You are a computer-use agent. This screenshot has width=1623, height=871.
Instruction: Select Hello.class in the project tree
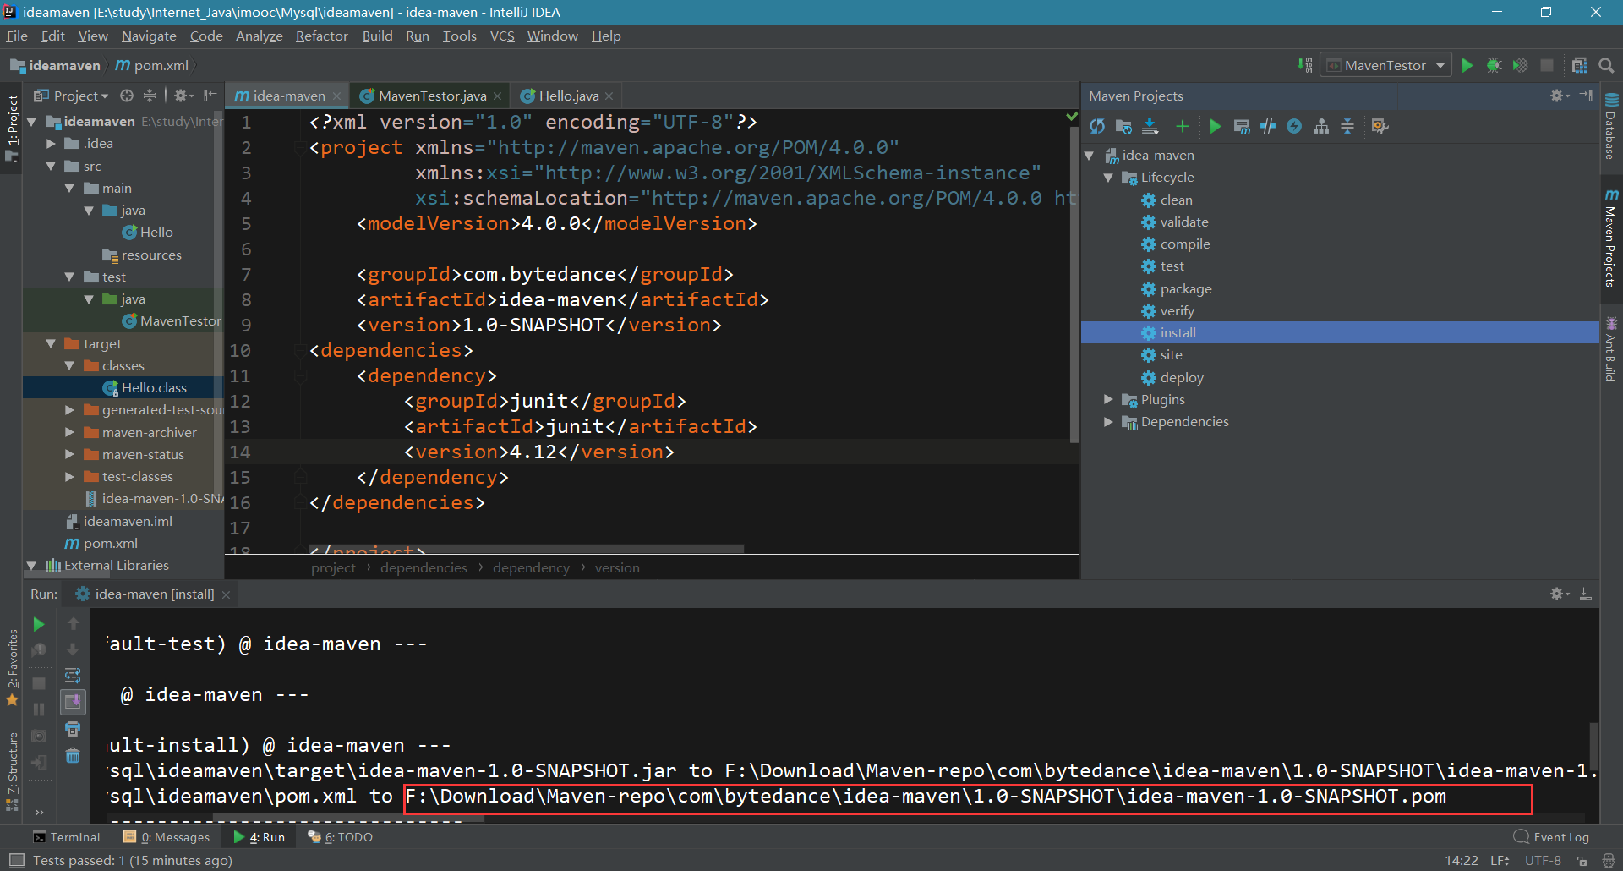(x=153, y=387)
